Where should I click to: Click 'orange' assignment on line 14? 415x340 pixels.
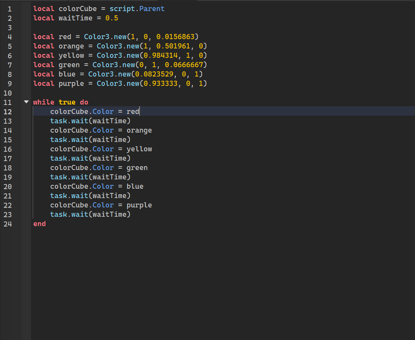[x=139, y=130]
